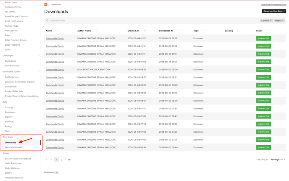Collapse the Downloads sidebar section
The width and height of the screenshot is (289, 181).
pyautogui.click(x=39, y=137)
